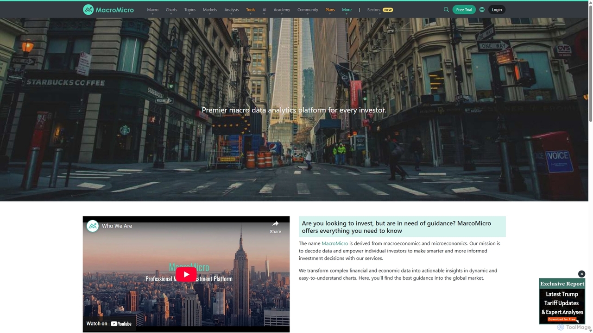Image resolution: width=593 pixels, height=333 pixels.
Task: Click the hero tagline 'Premier macro data analytics platform'
Action: click(x=294, y=110)
